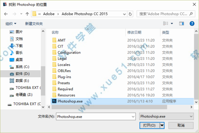Screen dimensions: 199x133
Task: Open the 组织 menu
Action: pos(11,24)
